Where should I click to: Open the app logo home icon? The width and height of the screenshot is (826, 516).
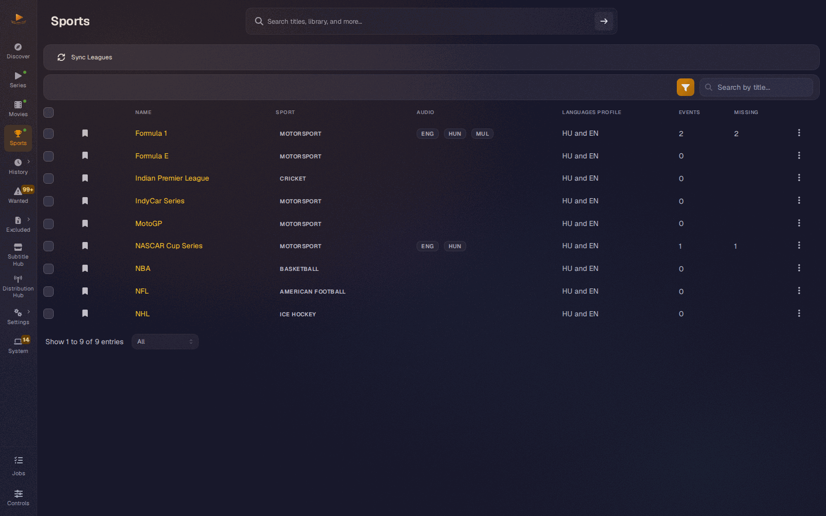pyautogui.click(x=19, y=19)
